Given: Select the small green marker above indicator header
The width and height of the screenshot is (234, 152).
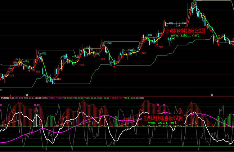Looking at the screenshot, I should pos(27,94).
